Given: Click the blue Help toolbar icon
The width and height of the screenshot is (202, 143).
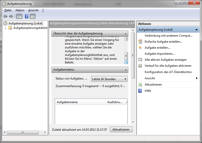Looking at the screenshot, I should 27,16.
